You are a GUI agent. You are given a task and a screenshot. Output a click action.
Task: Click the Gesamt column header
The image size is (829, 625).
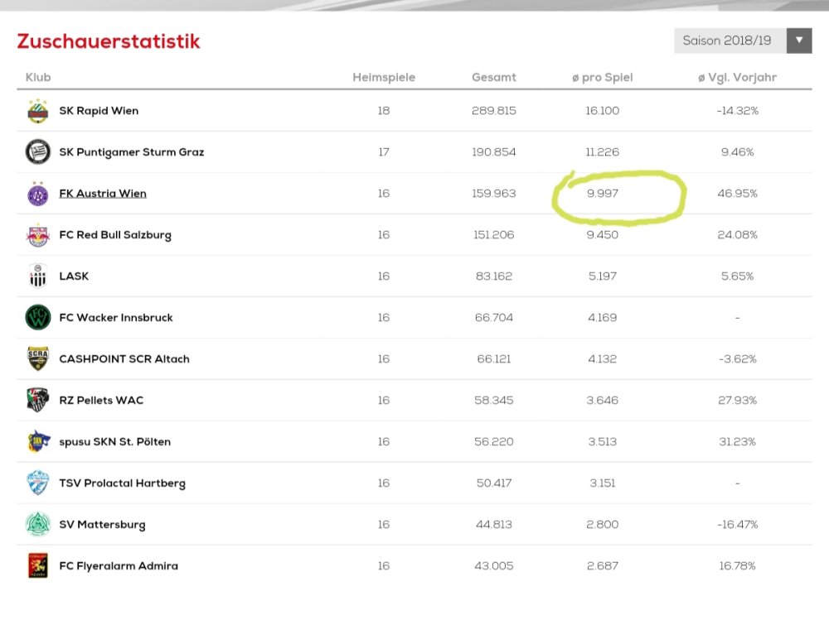point(494,77)
